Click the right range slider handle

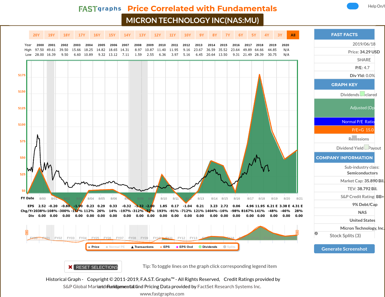coord(297,232)
